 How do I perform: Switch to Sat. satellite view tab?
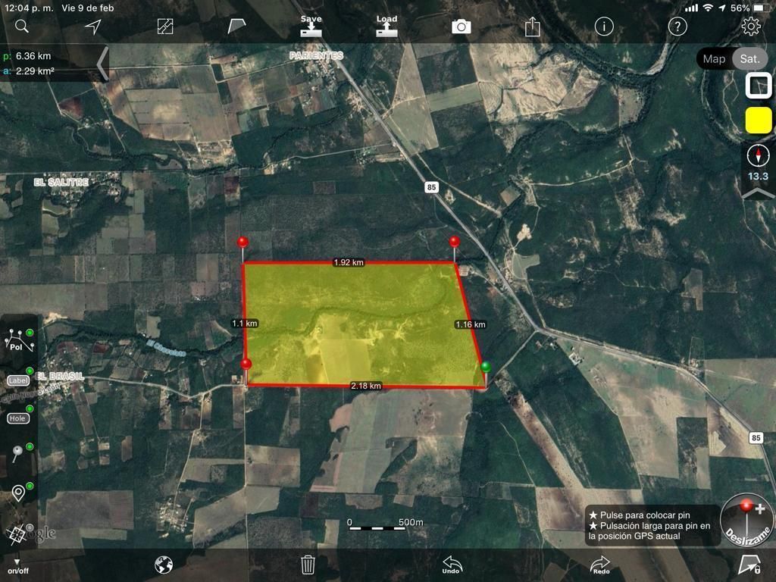click(749, 59)
